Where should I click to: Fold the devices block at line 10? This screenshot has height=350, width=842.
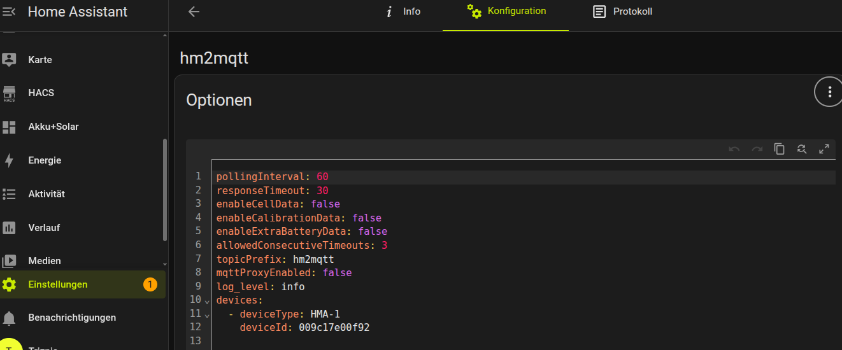point(206,300)
